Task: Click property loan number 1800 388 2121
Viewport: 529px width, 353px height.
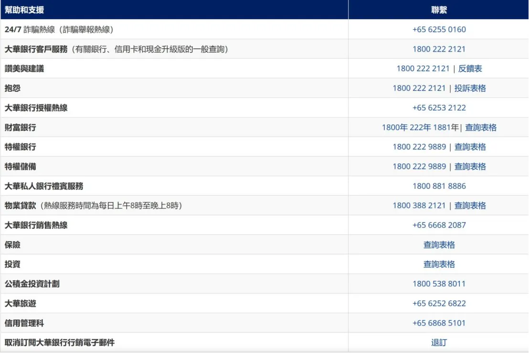Action: [x=419, y=205]
